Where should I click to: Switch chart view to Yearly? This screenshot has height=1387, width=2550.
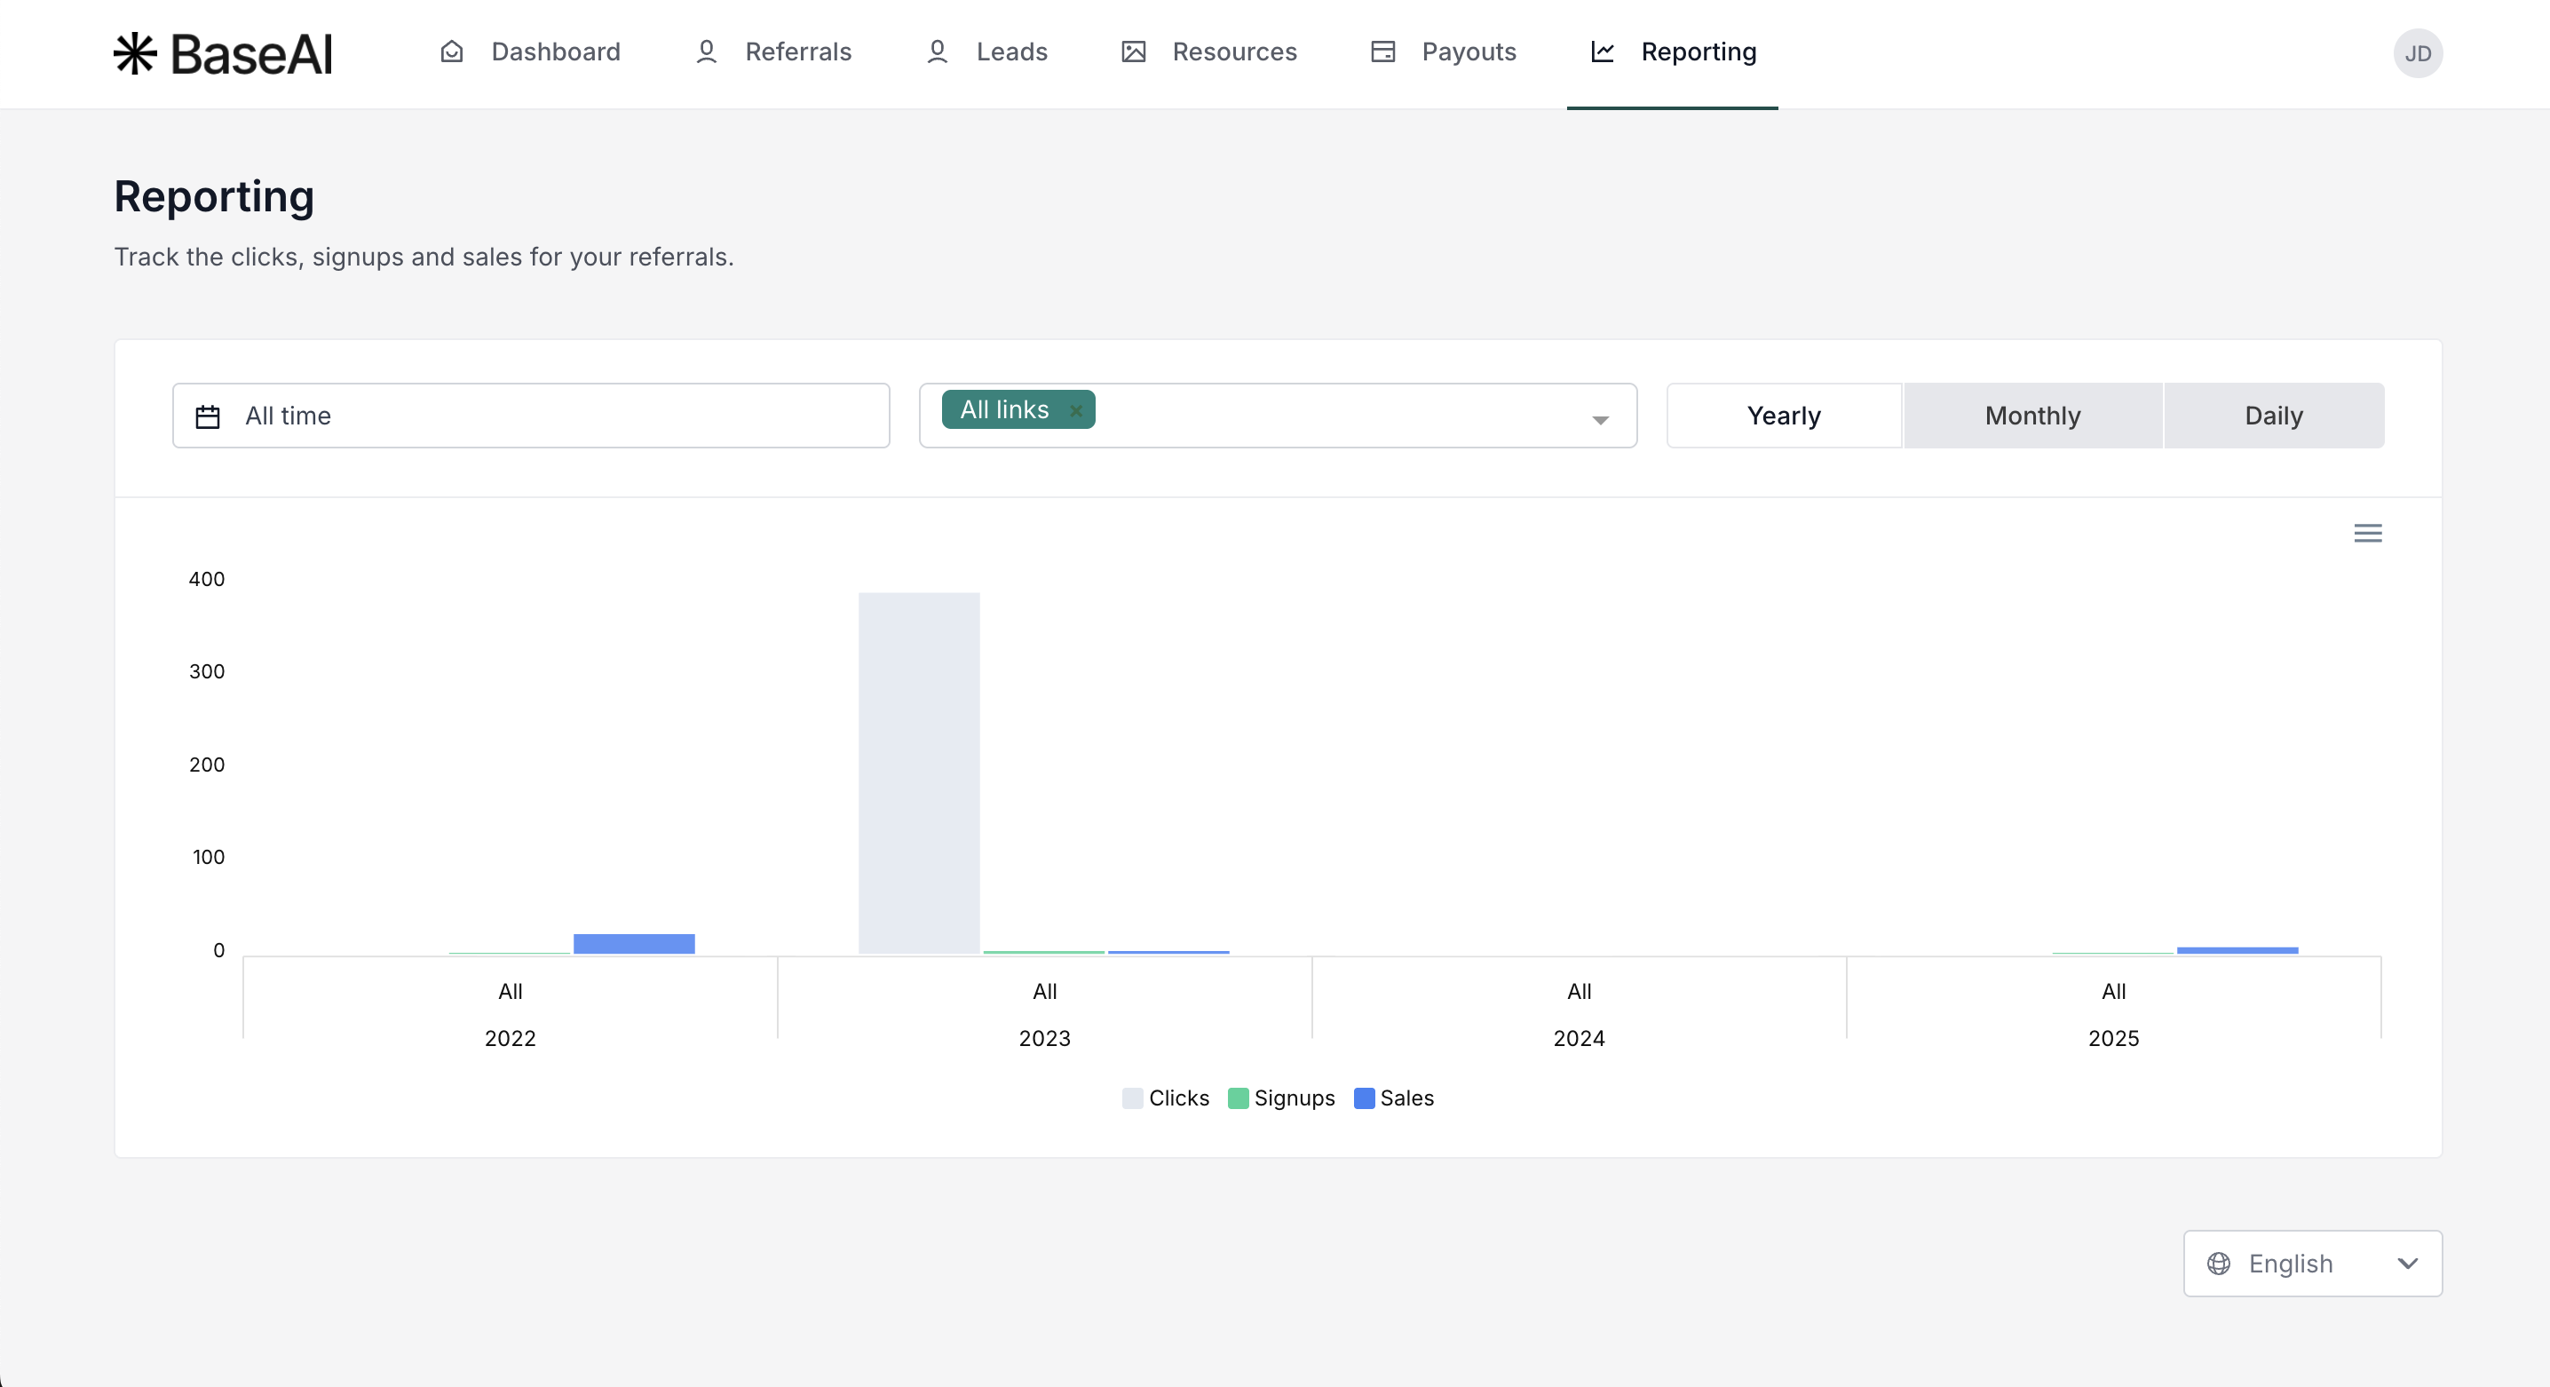pos(1783,416)
